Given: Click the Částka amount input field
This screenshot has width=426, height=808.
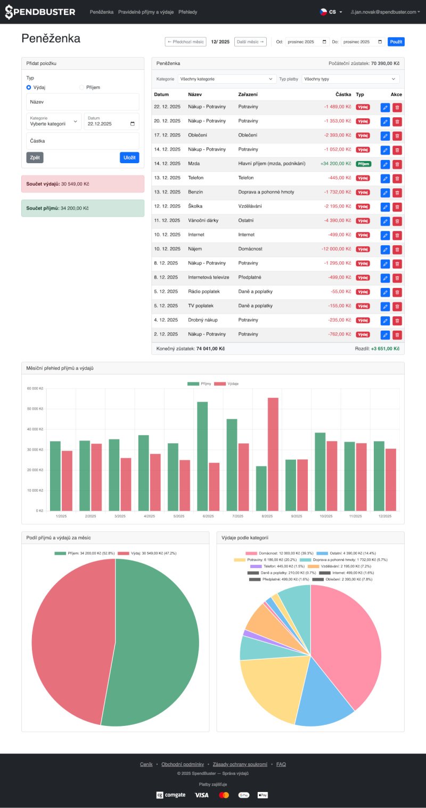Looking at the screenshot, I should (82, 141).
